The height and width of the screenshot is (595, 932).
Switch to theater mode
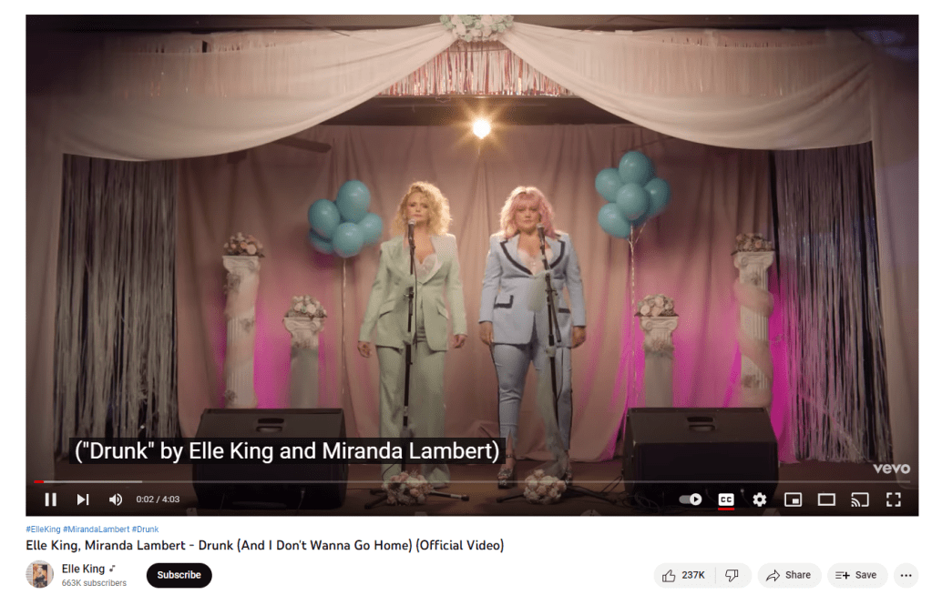point(826,499)
